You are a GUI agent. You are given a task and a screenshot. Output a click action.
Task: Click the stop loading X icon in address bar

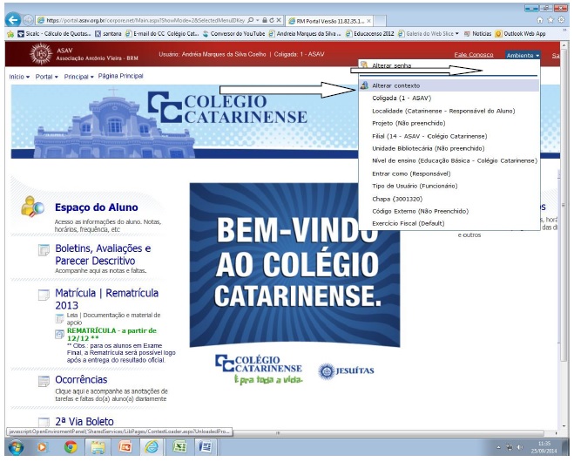[279, 20]
